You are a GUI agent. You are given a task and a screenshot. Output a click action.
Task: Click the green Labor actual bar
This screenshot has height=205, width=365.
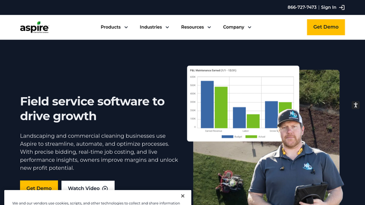pyautogui.click(x=253, y=121)
